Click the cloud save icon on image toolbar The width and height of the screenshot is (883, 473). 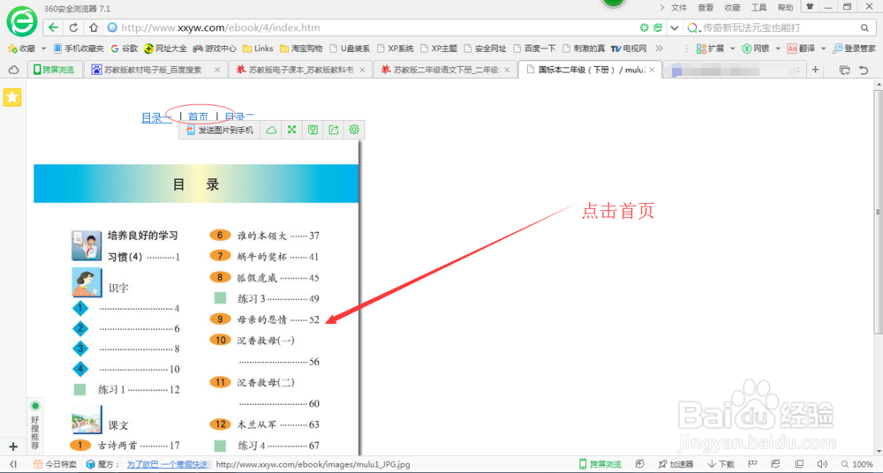tap(271, 130)
